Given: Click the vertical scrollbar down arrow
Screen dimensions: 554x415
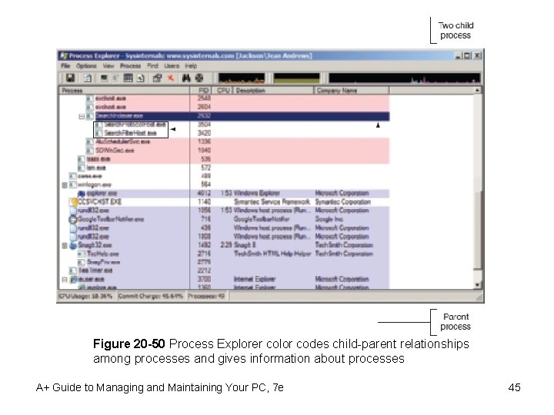Looking at the screenshot, I should click(x=477, y=285).
